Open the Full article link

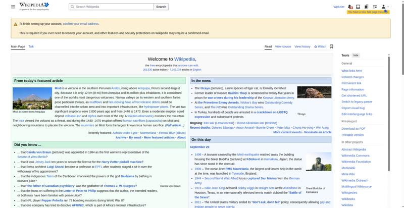pyautogui.click(x=175, y=125)
